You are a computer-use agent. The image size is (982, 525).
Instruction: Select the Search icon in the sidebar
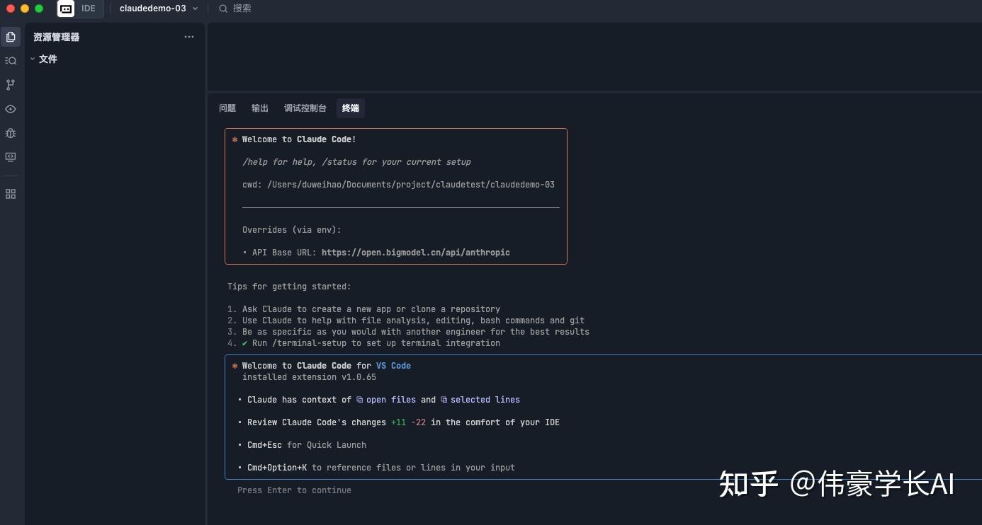point(11,61)
